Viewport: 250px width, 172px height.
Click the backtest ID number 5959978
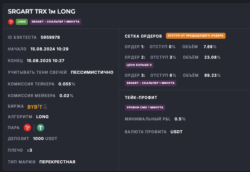[x=50, y=37]
